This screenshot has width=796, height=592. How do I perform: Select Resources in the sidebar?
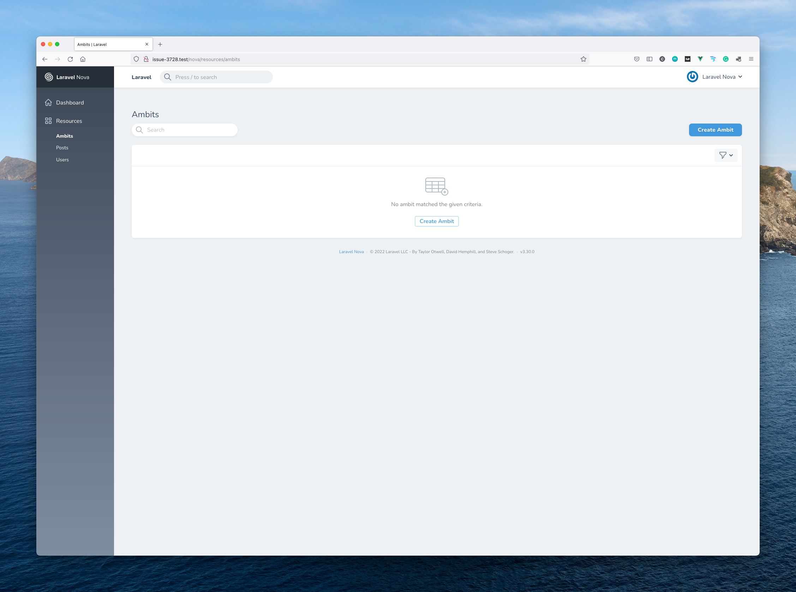tap(69, 121)
